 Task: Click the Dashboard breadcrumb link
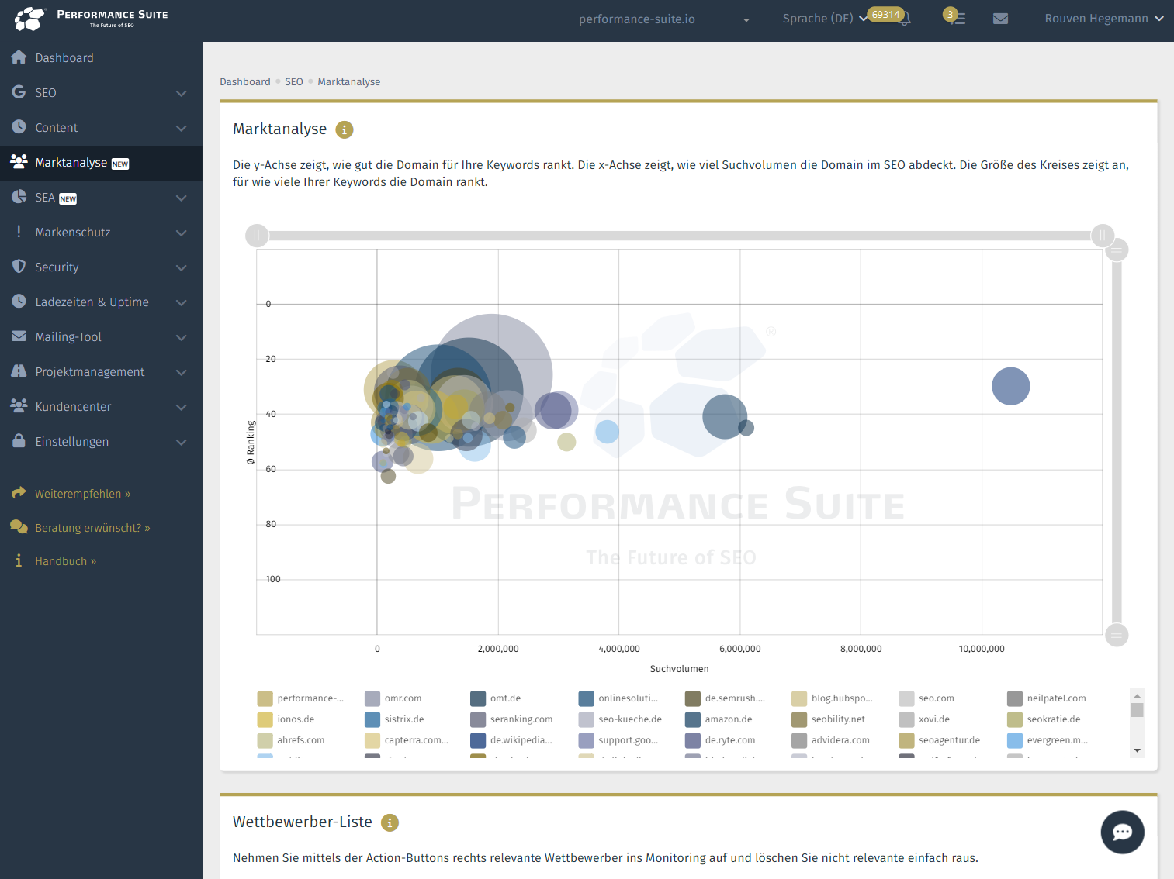(245, 81)
